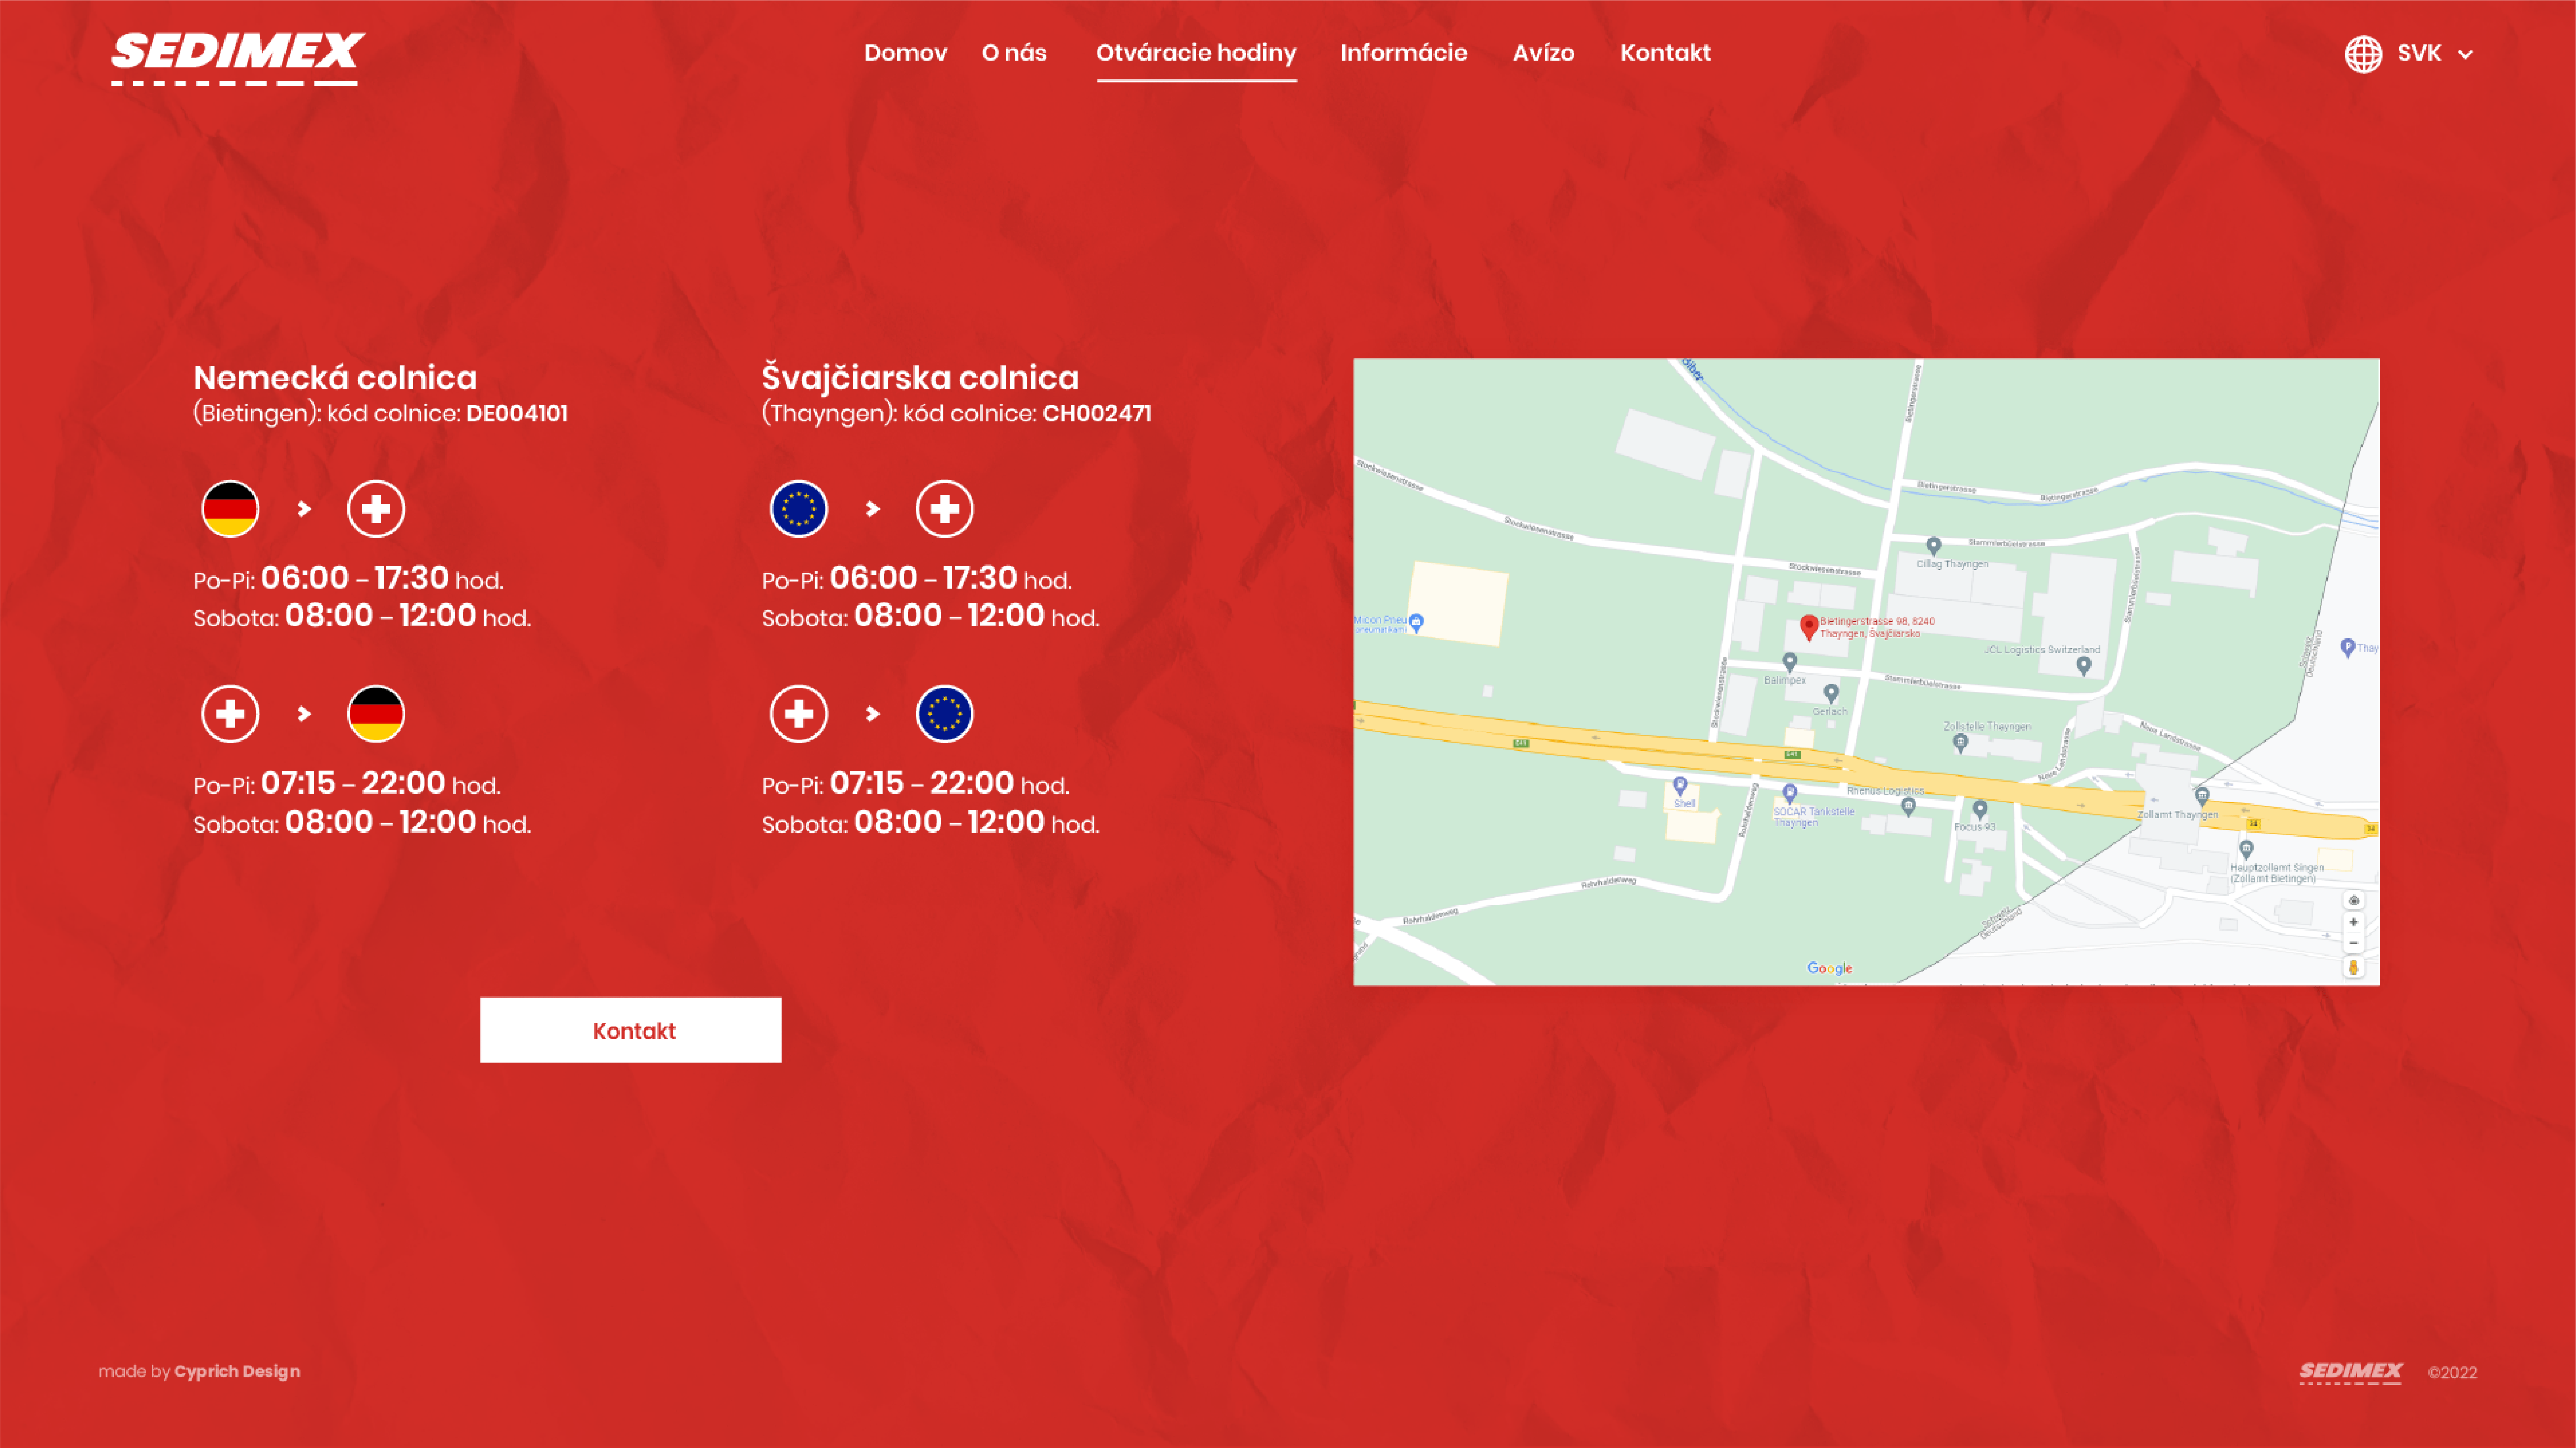Click German flag above 07:15 – 22:00 hours
The width and height of the screenshot is (2576, 1448).
pos(376,714)
